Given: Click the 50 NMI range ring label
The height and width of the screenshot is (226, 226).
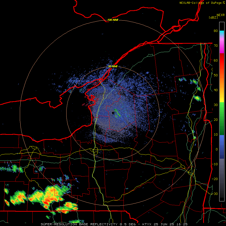Looking at the screenshot, I should [x=113, y=67].
